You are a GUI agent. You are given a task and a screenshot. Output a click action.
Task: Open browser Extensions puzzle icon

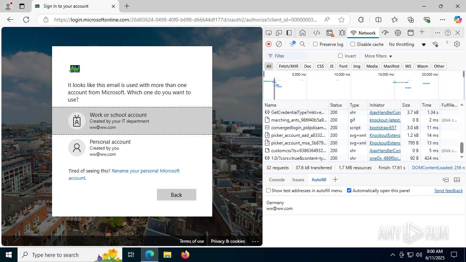[x=361, y=20]
